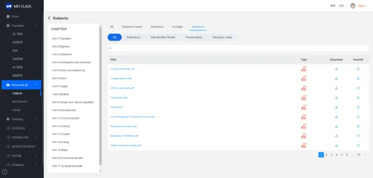This screenshot has height=178, width=373.
Task: Download the Multipurpose forestry.pdf file
Action: (336, 126)
